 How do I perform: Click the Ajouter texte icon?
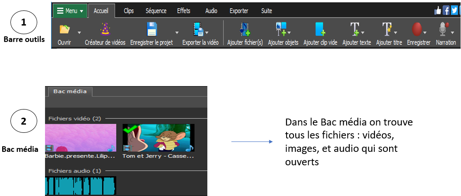pos(355,29)
